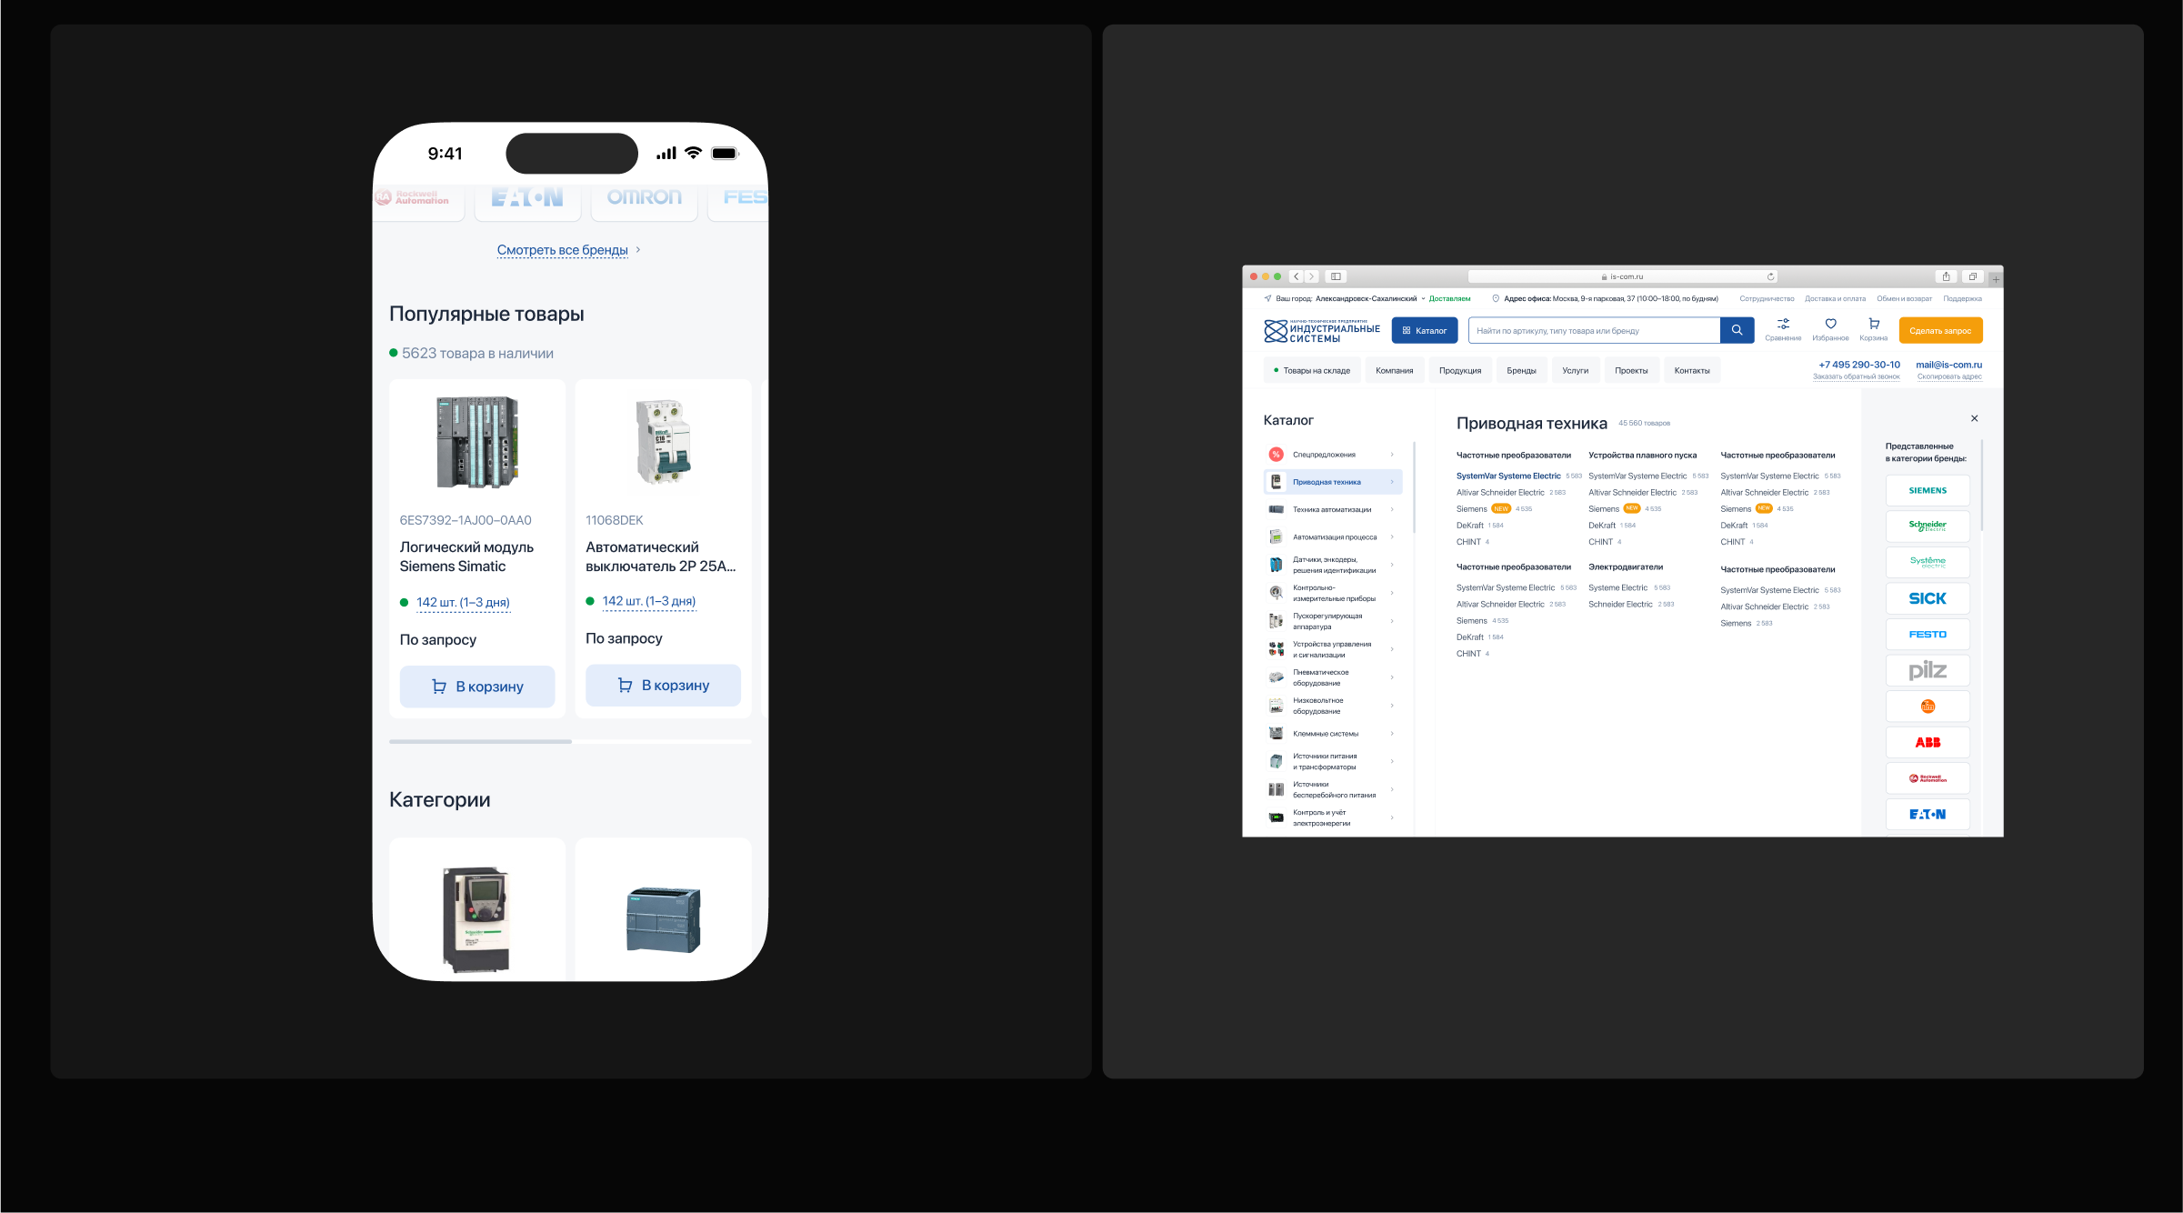2183x1213 pixels.
Task: Open the Контакты menu item
Action: coord(1691,370)
